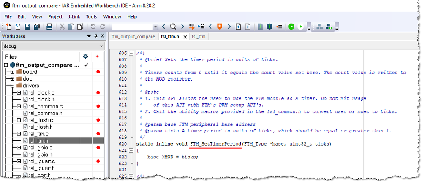422x181 pixels.
Task: Expand the fsl_ftm.c node
Action: click(19, 134)
